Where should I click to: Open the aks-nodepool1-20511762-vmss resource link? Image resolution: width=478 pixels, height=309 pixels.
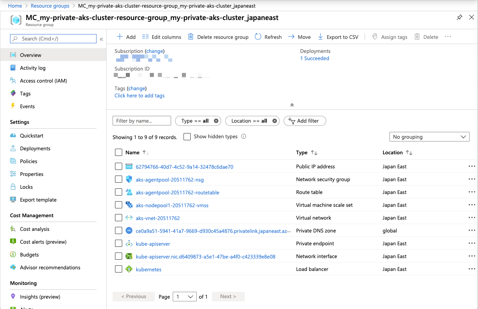pos(172,205)
